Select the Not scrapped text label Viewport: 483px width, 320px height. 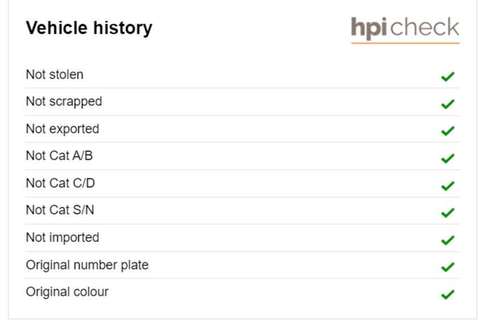(x=64, y=102)
